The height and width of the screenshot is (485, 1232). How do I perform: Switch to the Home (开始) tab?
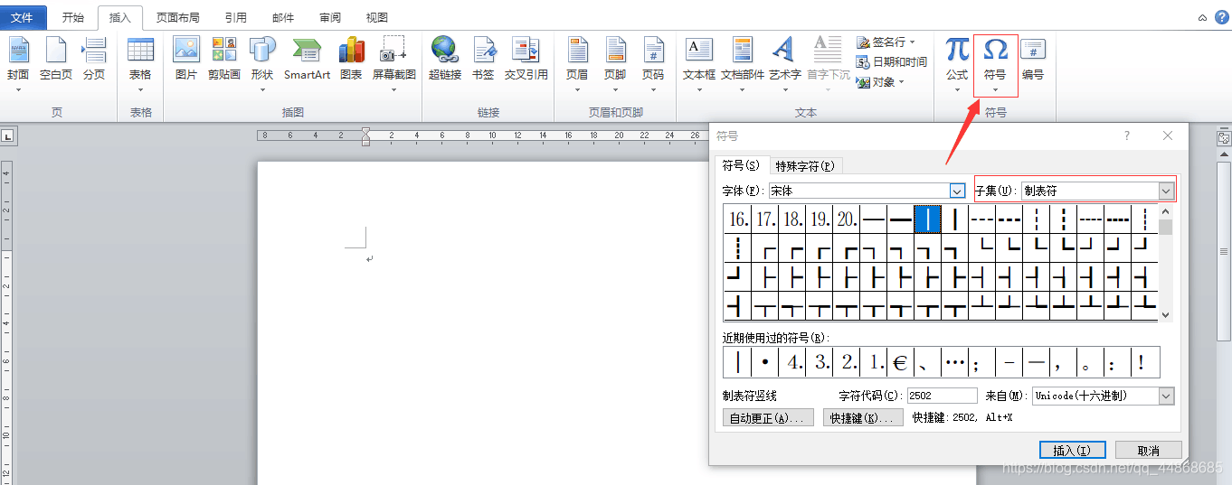(73, 17)
